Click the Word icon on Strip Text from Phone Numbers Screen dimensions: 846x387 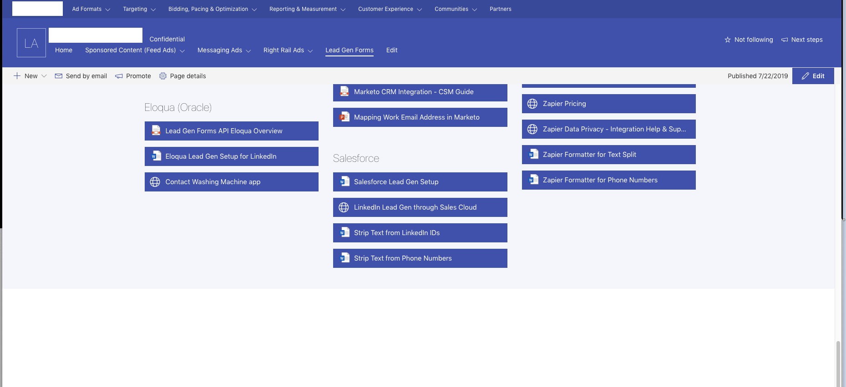(344, 258)
